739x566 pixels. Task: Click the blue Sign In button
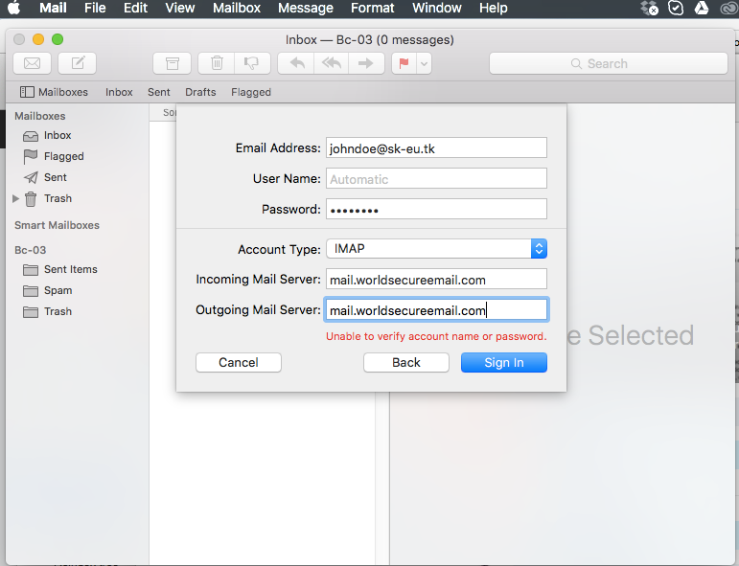coord(504,363)
